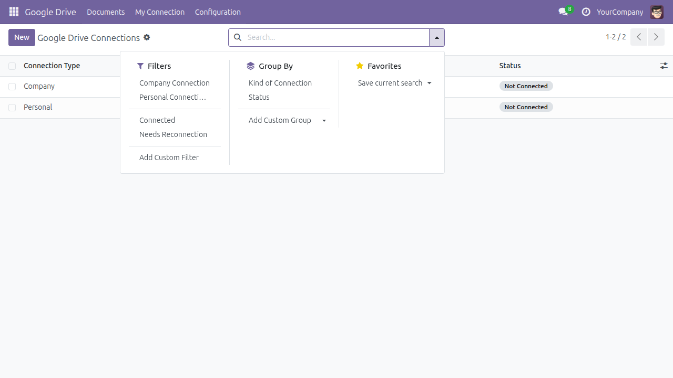Image resolution: width=673 pixels, height=378 pixels.
Task: Go to the next page arrow
Action: 656,37
